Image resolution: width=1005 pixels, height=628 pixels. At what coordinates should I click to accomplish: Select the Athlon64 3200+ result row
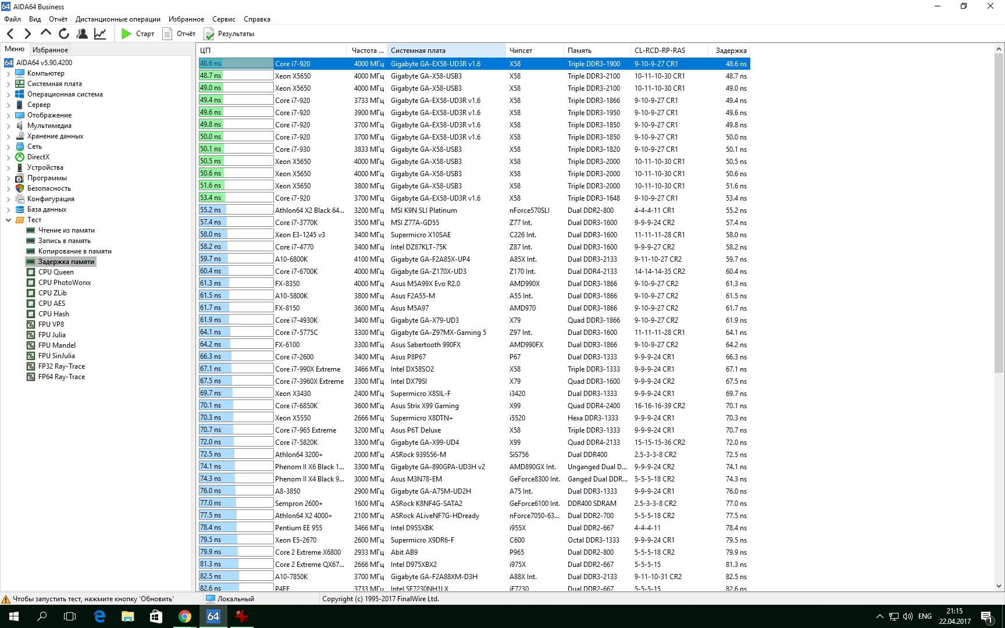474,454
